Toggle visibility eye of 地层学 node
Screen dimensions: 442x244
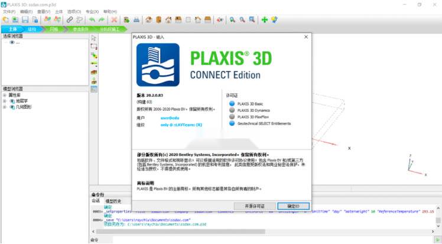12,101
